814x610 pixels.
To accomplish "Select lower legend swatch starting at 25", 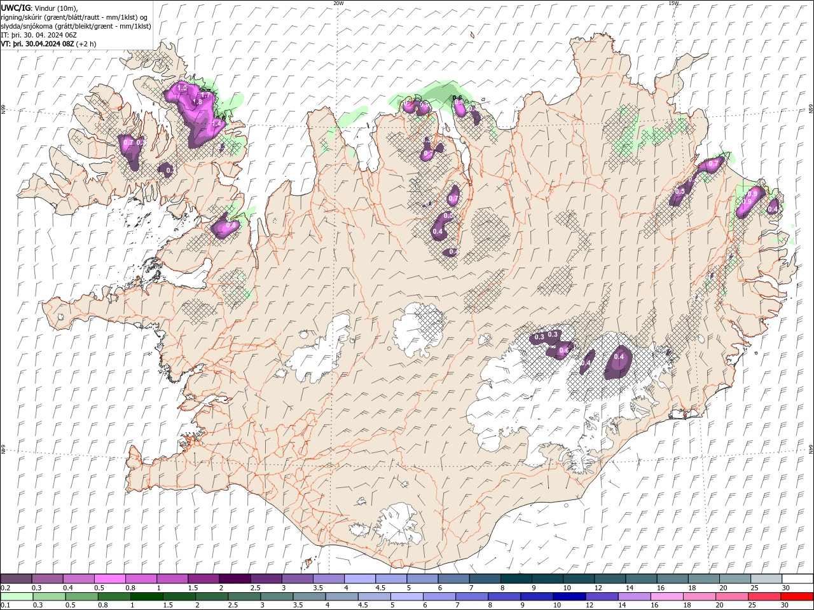I will click(x=763, y=597).
